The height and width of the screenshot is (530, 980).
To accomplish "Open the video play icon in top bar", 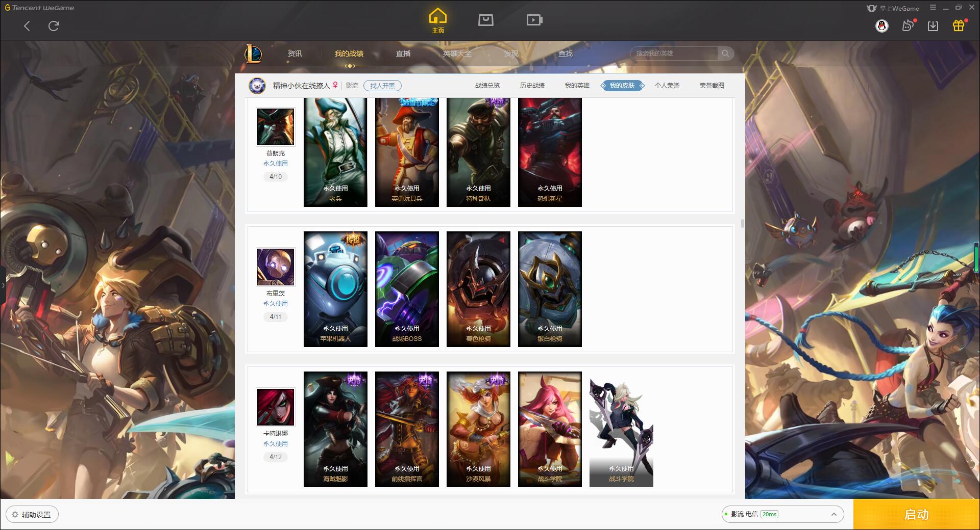I will coord(534,20).
